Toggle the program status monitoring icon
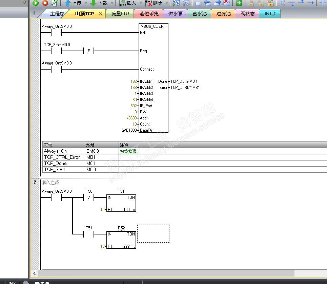 coord(177,3)
